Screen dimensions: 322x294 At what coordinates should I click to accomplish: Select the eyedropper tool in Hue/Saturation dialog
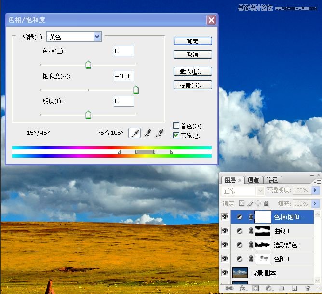pyautogui.click(x=134, y=133)
